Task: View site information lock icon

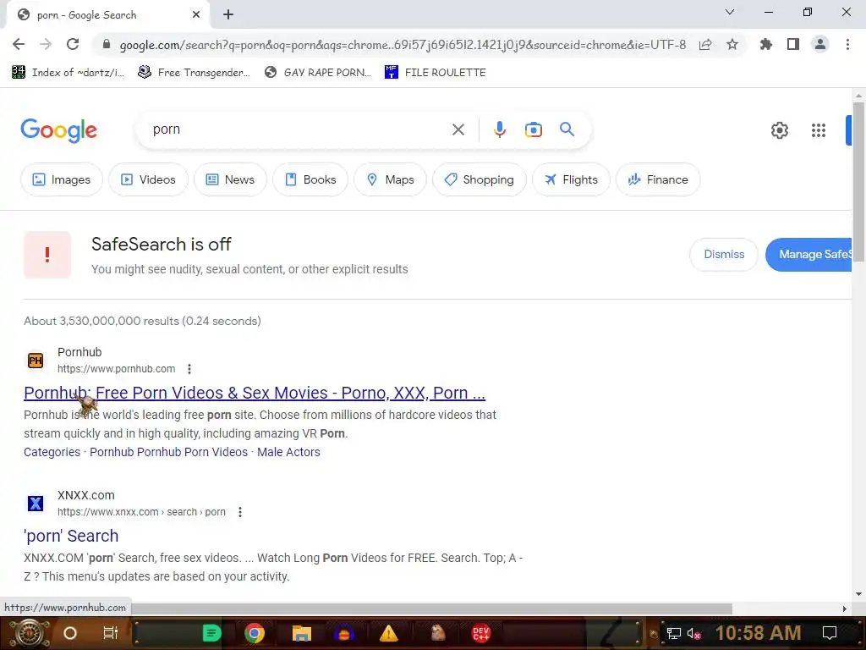Action: pos(107,44)
